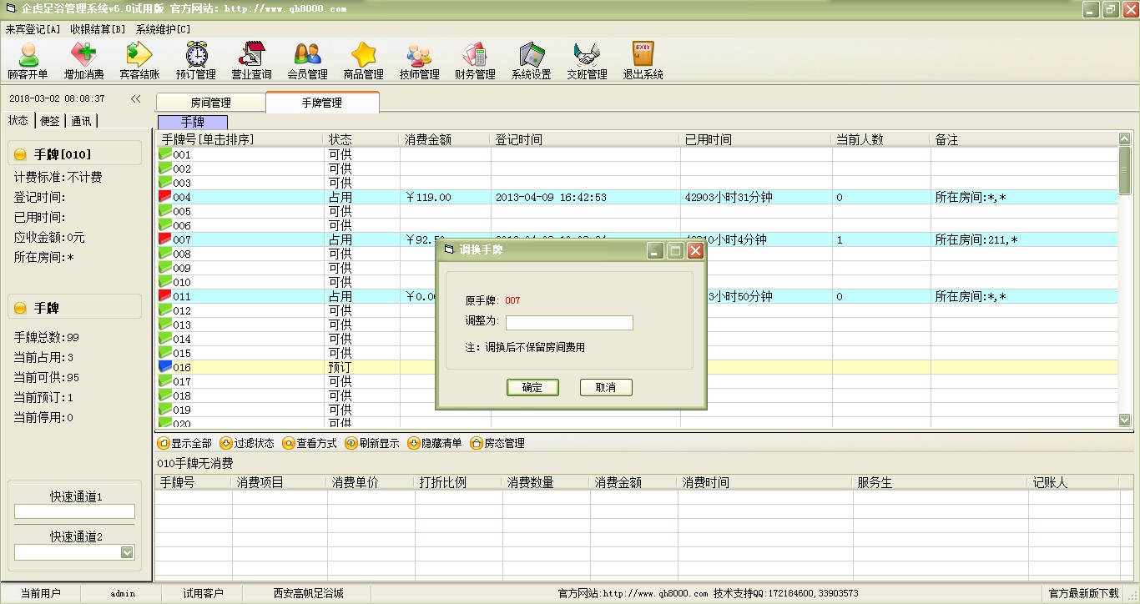
Task: Click the 服务生 column header
Action: click(941, 482)
